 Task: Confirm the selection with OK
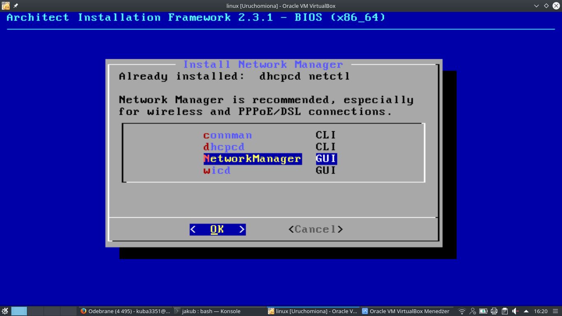pyautogui.click(x=217, y=230)
